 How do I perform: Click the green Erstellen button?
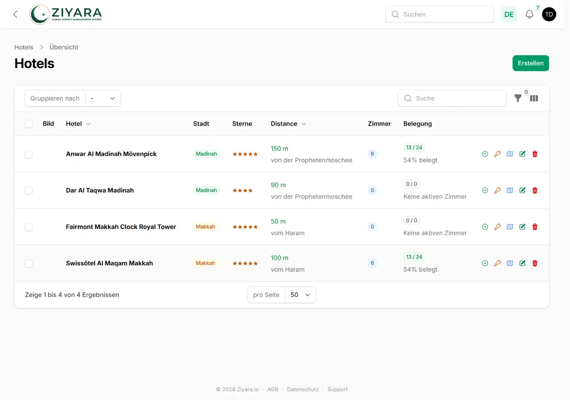[x=531, y=63]
